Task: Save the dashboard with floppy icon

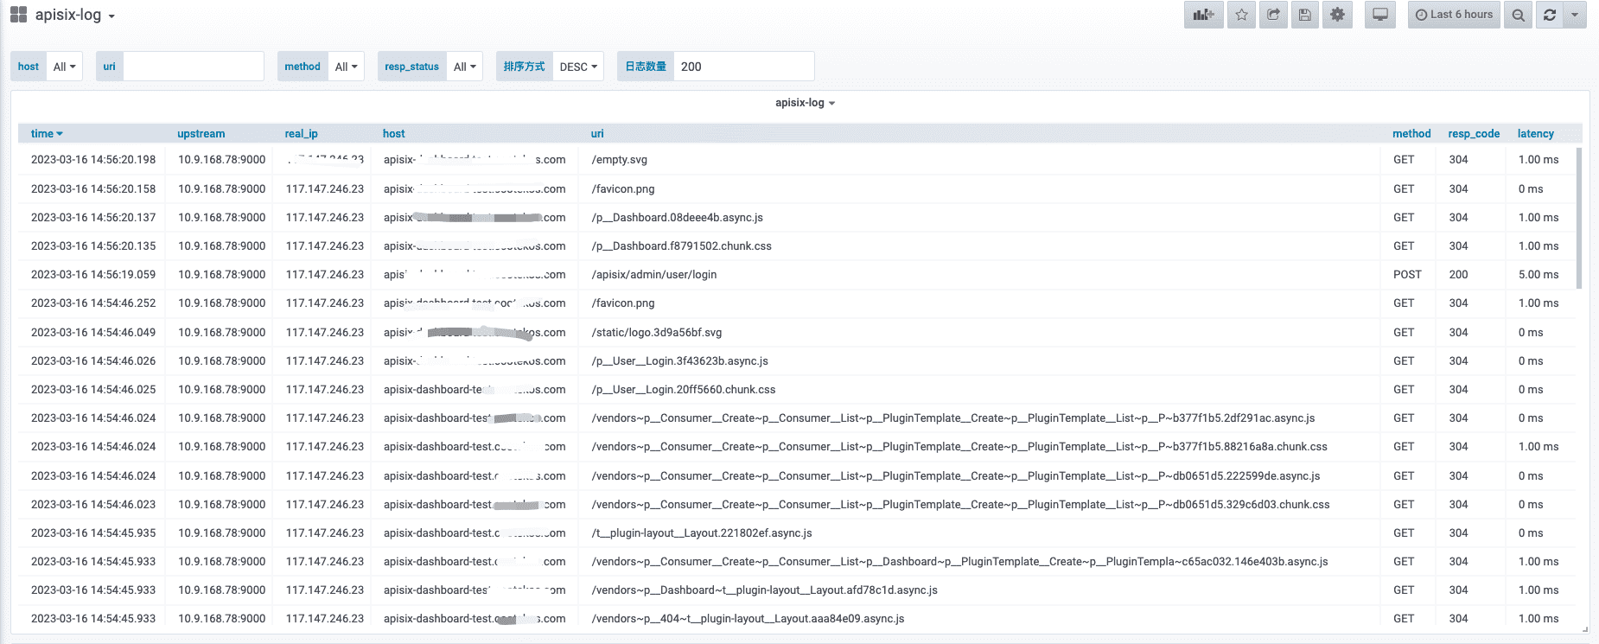Action: 1305,15
